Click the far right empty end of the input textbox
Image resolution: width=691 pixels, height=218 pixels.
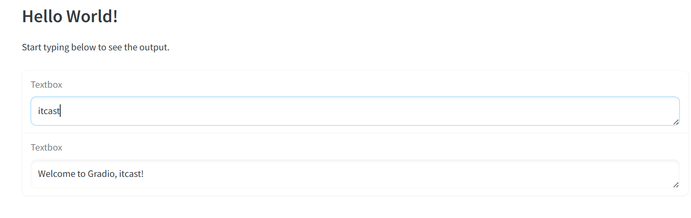pos(648,111)
